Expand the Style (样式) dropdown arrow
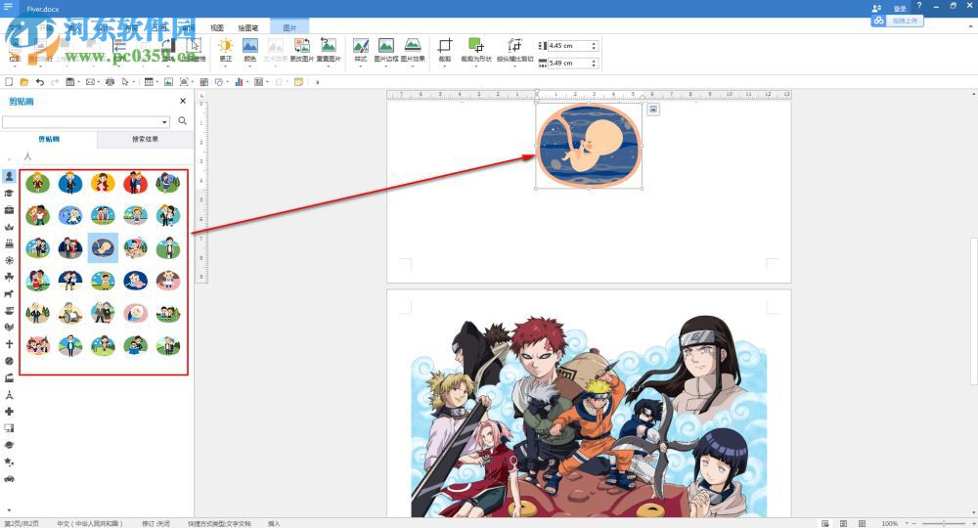The image size is (978, 528). click(361, 65)
